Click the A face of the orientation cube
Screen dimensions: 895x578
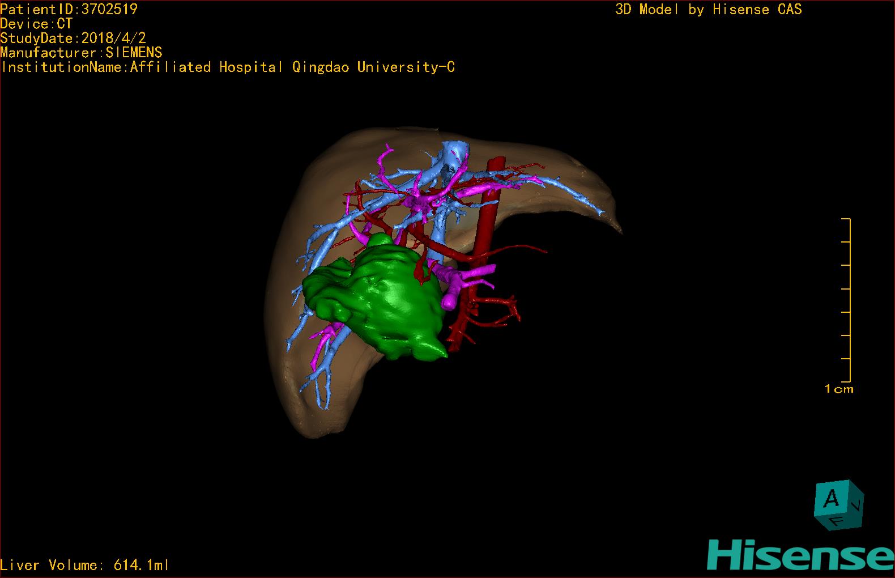point(830,500)
